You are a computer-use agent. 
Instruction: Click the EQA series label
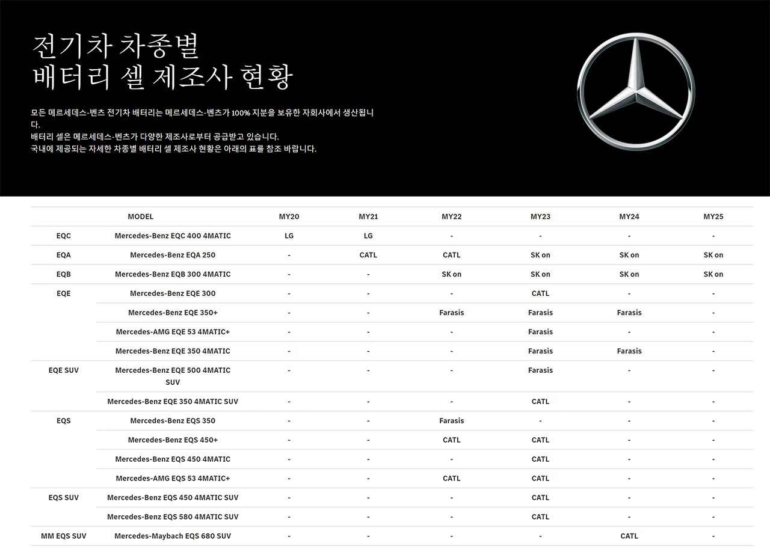pyautogui.click(x=63, y=255)
